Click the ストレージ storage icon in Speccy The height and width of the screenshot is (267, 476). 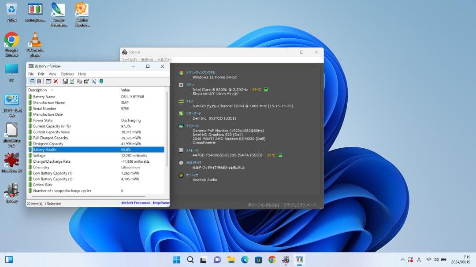(181, 150)
